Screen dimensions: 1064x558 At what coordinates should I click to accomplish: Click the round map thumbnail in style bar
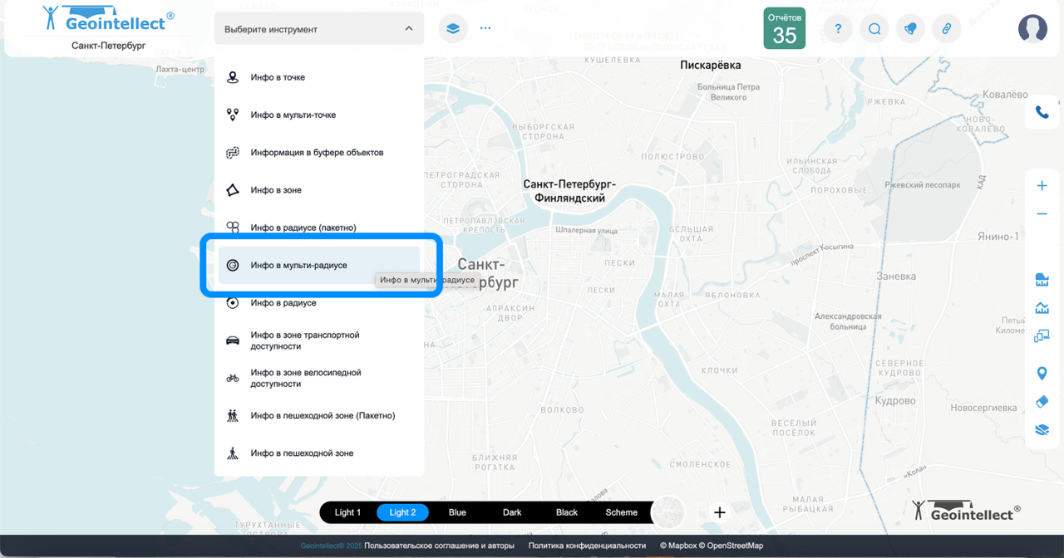[x=670, y=512]
